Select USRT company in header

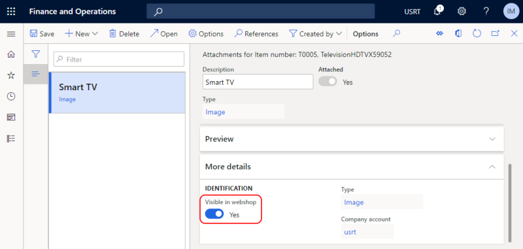click(x=413, y=12)
